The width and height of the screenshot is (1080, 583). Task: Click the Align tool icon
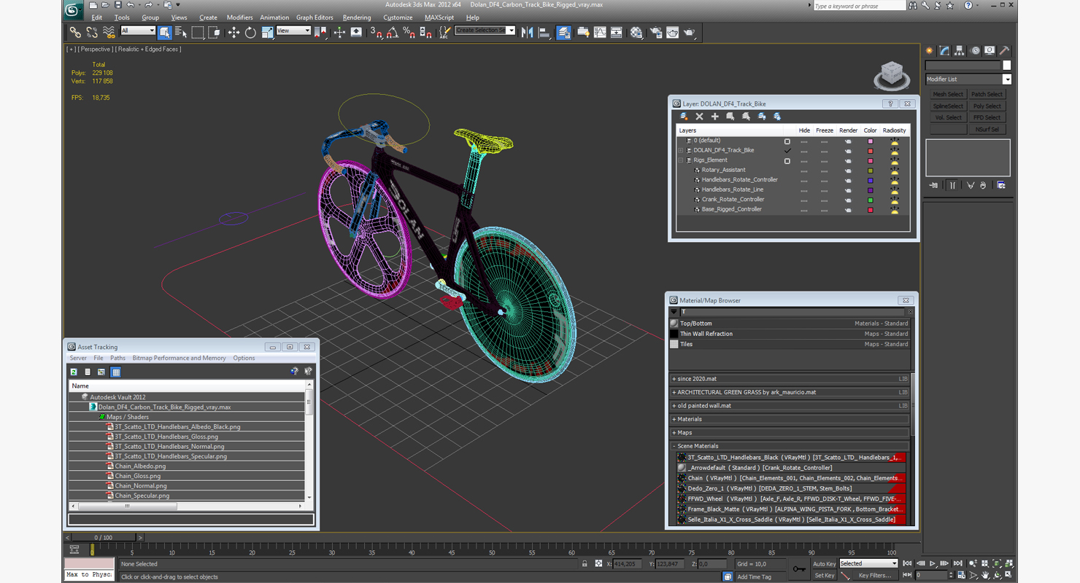[544, 32]
